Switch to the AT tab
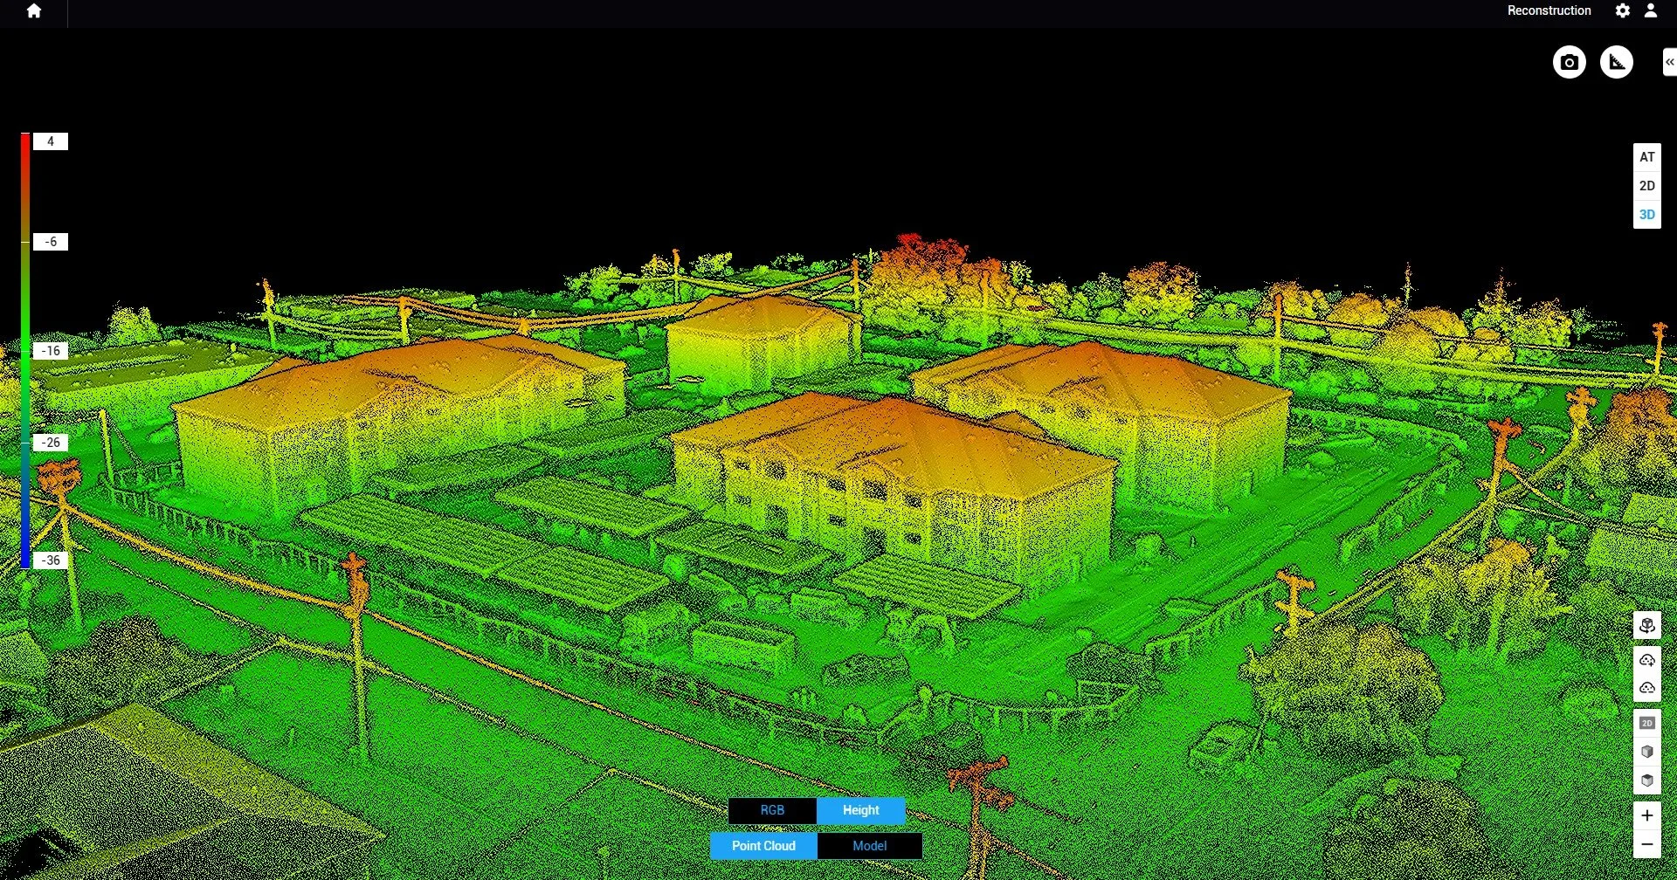 [1646, 157]
